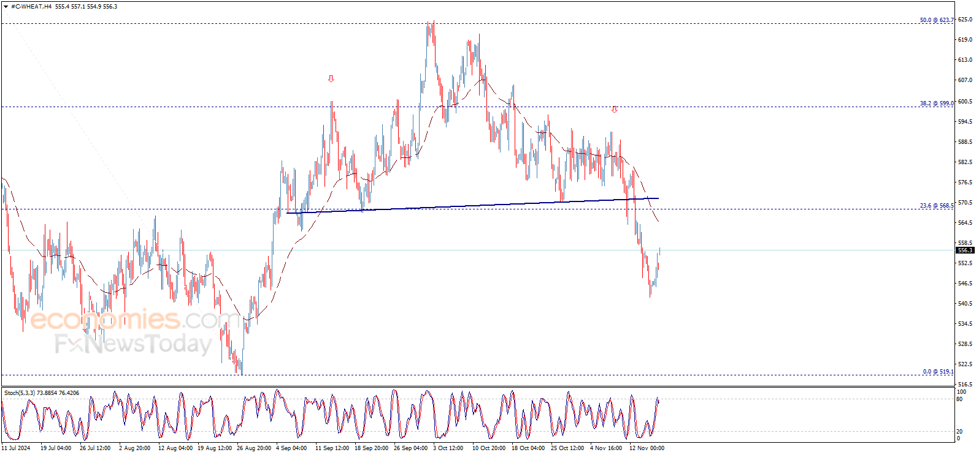Screen dimensions: 979x455
Task: Select the 23.6 @ 568.5 Fibonacci label
Action: pyautogui.click(x=937, y=206)
